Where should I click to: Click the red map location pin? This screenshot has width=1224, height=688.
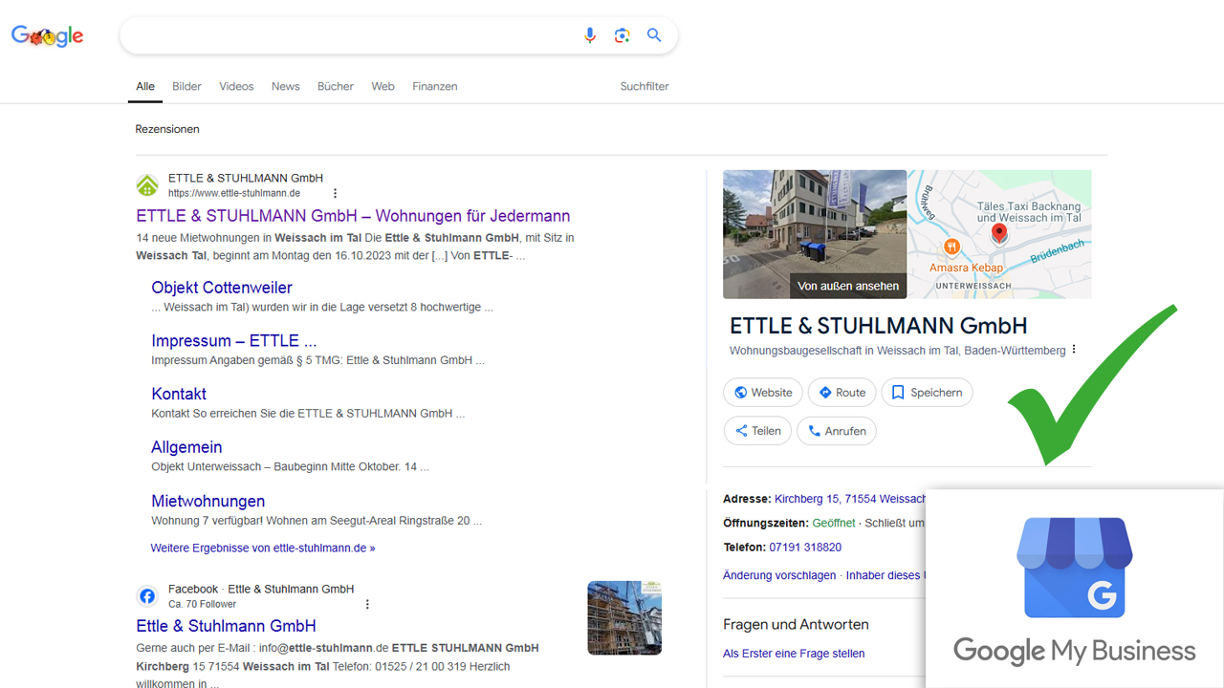[x=999, y=232]
